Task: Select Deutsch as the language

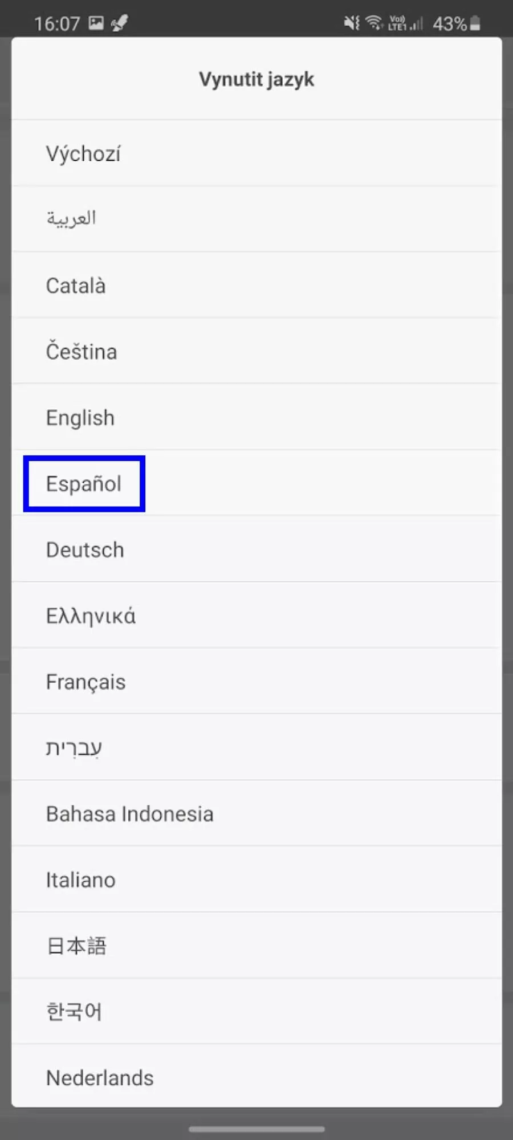Action: pos(256,549)
